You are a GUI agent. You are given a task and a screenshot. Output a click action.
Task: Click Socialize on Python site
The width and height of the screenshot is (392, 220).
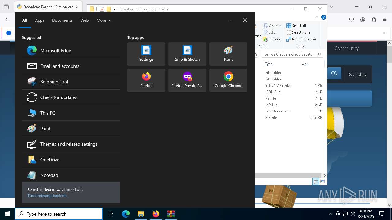[358, 74]
